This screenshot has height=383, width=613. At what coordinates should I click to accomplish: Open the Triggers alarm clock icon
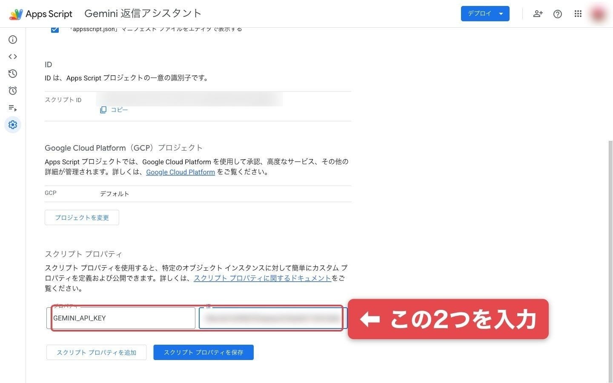pos(13,91)
